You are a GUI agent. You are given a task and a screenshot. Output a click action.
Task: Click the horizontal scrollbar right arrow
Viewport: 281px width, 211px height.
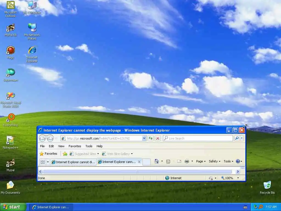[238, 172]
